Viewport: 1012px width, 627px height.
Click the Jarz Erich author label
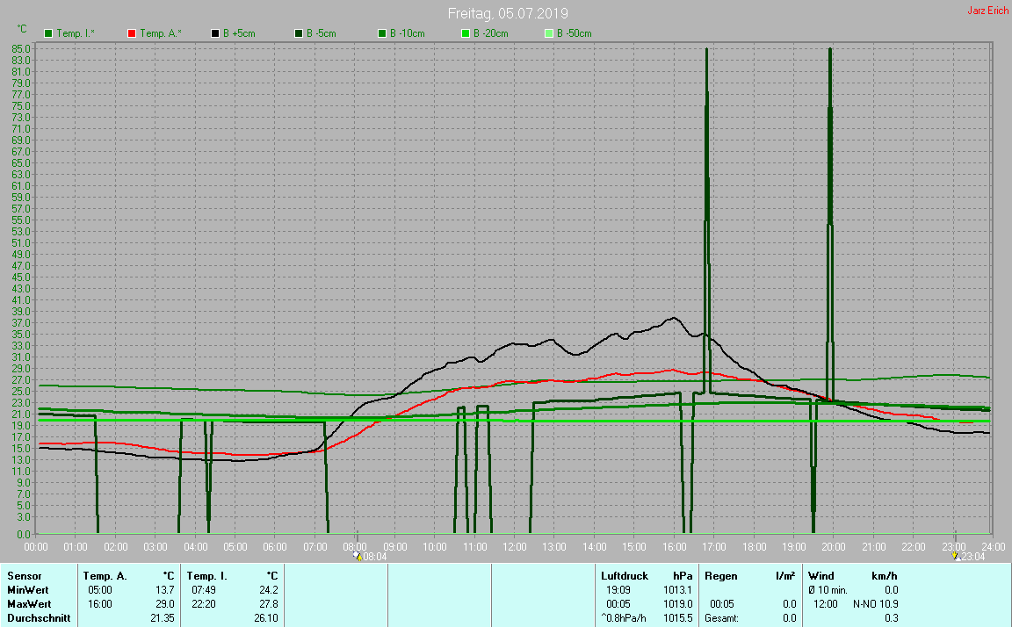pos(988,11)
